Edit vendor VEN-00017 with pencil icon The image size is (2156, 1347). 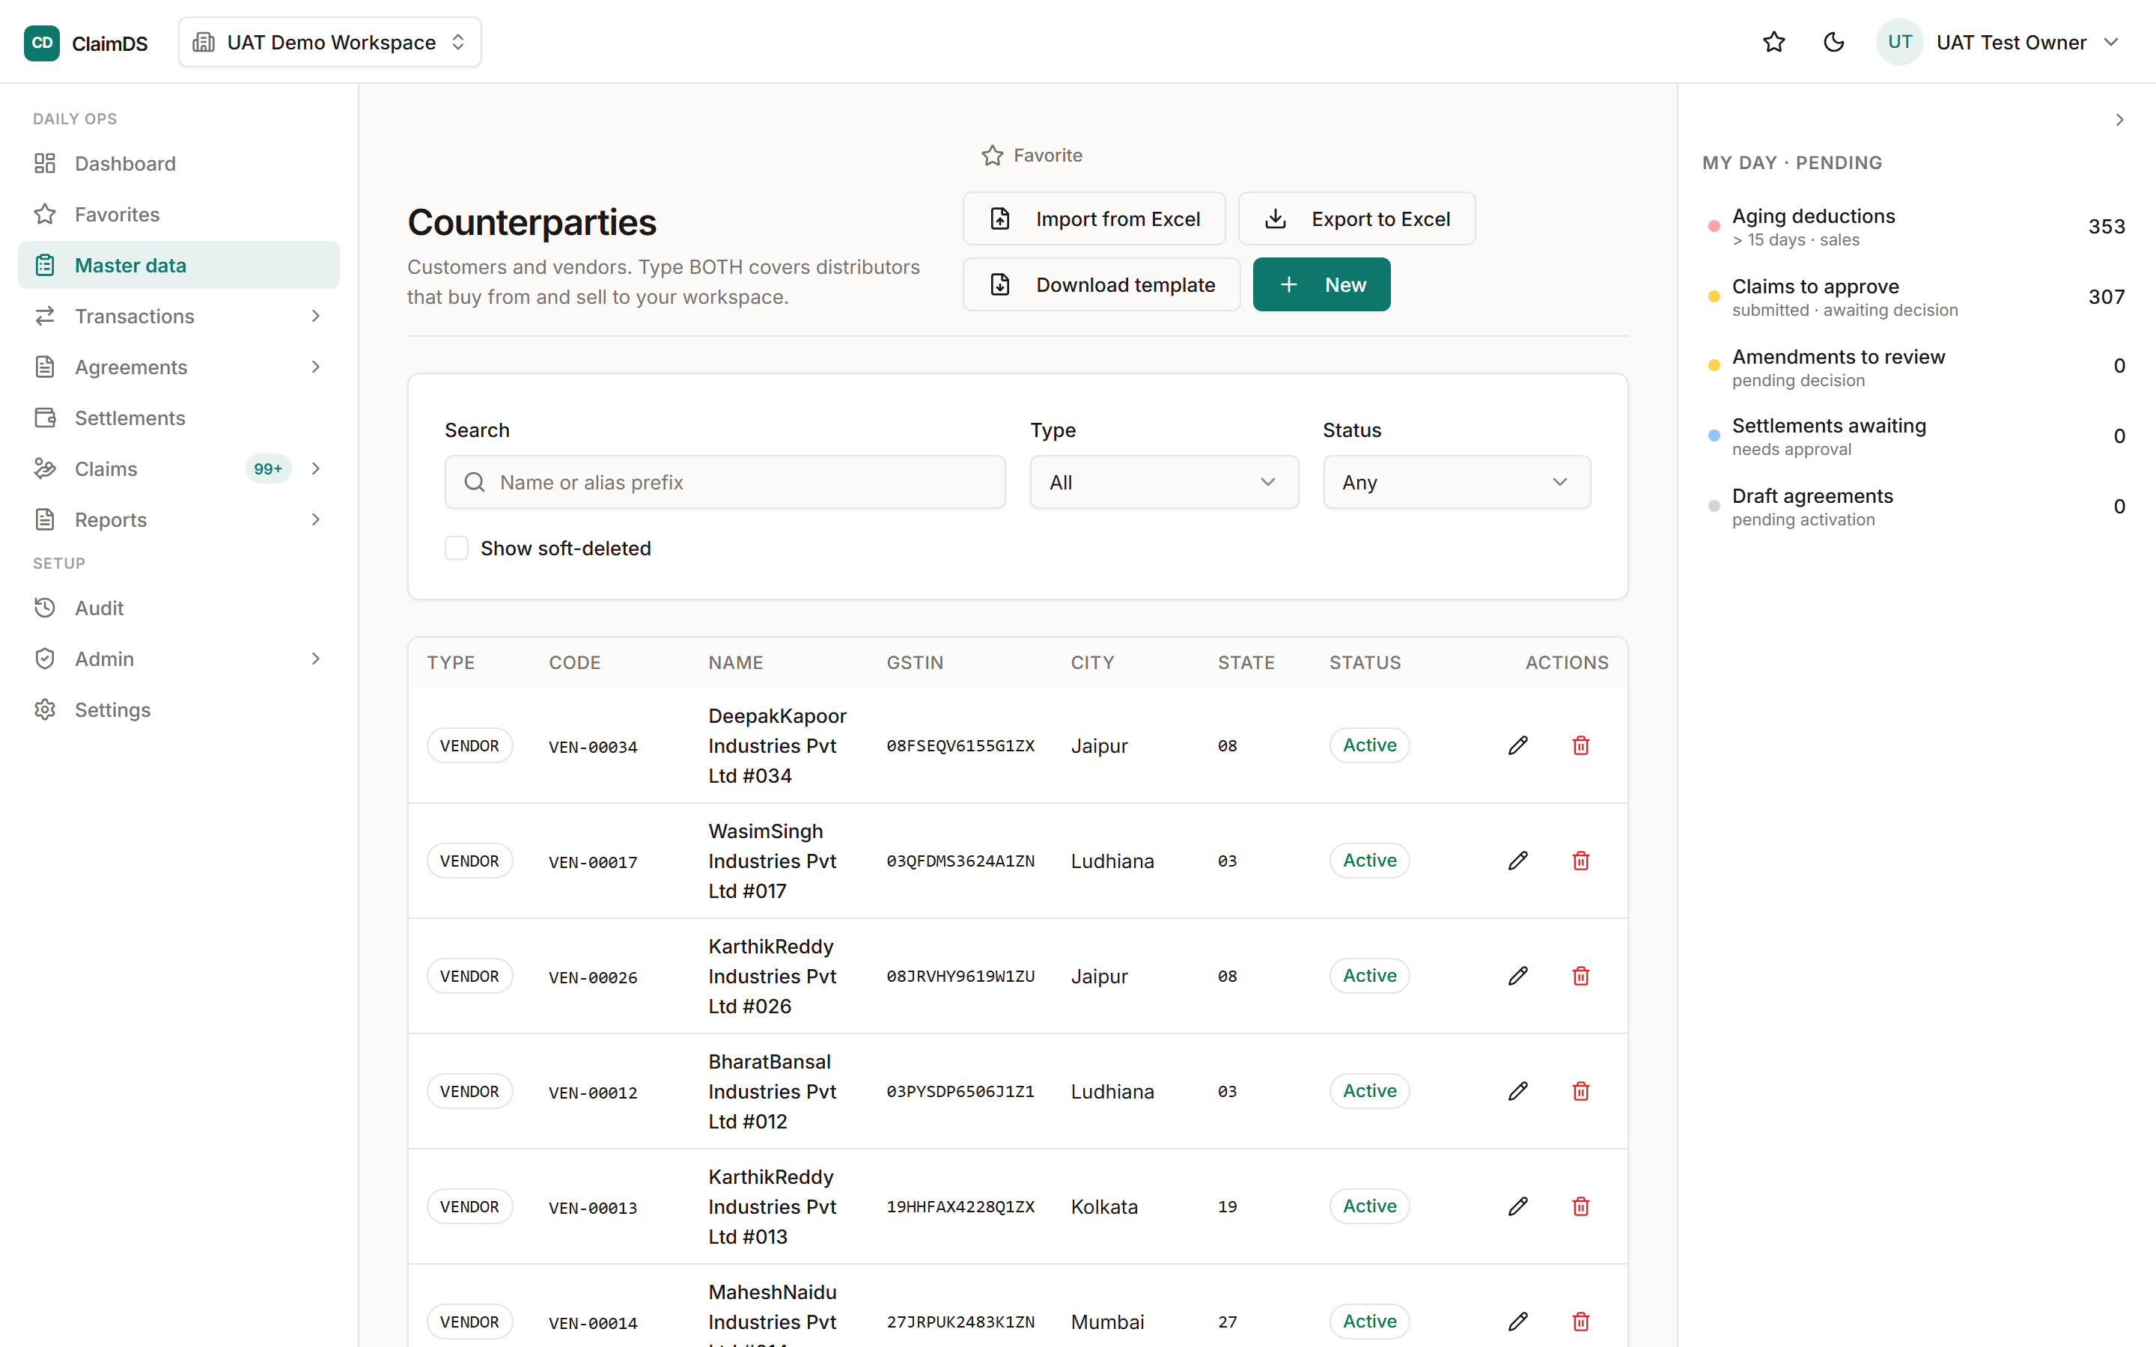pos(1518,861)
